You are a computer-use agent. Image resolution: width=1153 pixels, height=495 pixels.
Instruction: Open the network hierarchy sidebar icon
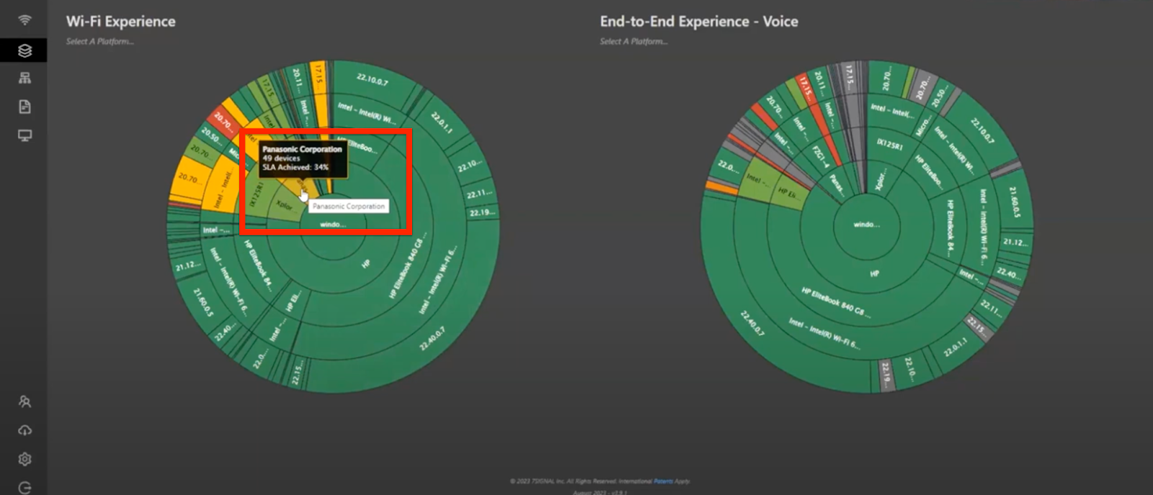[x=25, y=78]
